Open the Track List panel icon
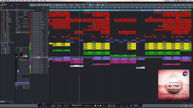 click(1, 8)
